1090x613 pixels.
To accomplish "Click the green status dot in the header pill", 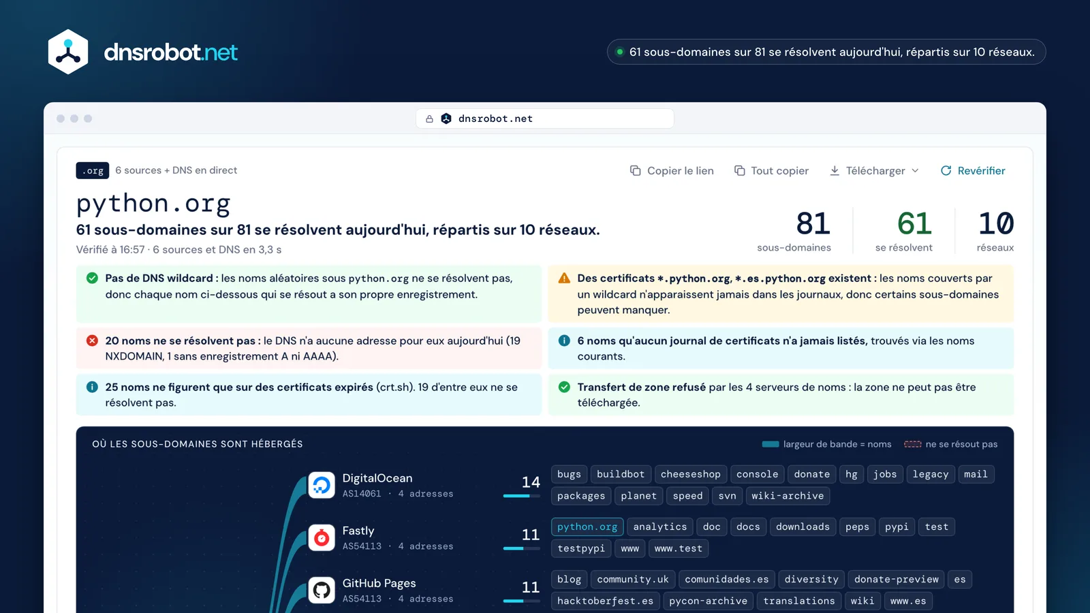I will click(620, 52).
